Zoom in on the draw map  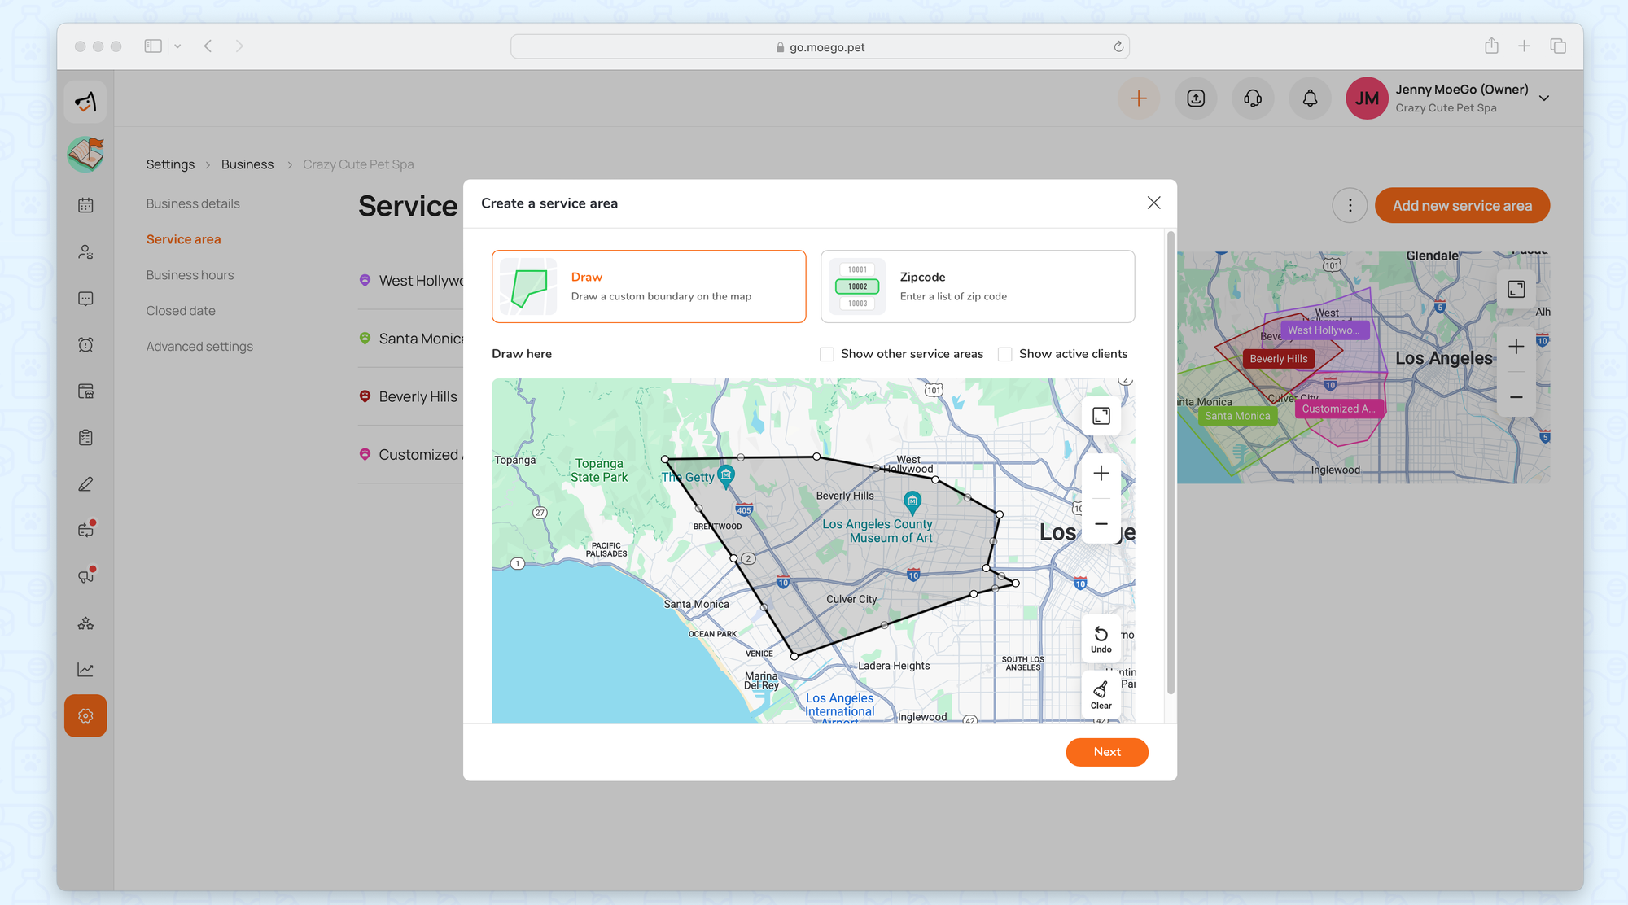pyautogui.click(x=1101, y=473)
